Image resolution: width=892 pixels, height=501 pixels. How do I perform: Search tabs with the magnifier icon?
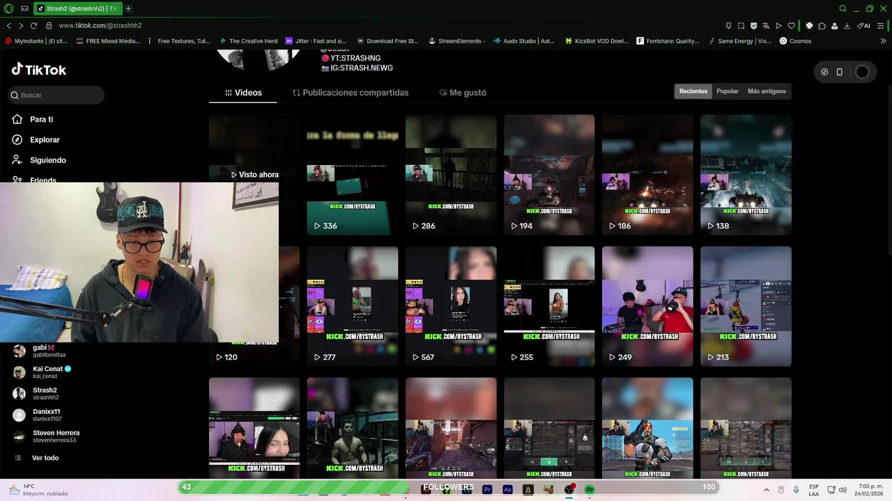coord(843,8)
